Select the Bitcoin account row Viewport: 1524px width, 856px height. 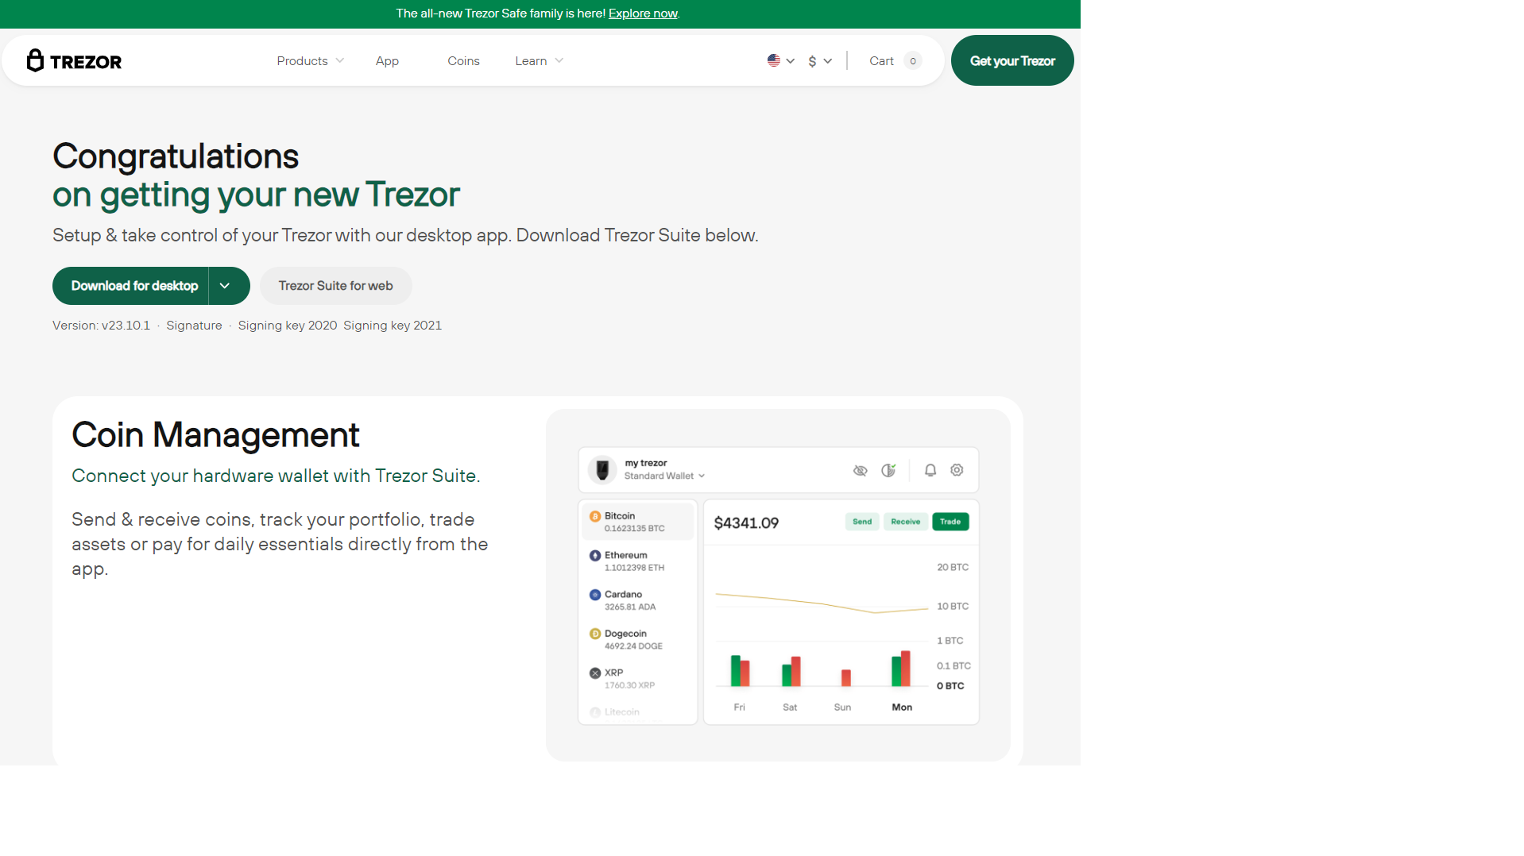point(637,522)
